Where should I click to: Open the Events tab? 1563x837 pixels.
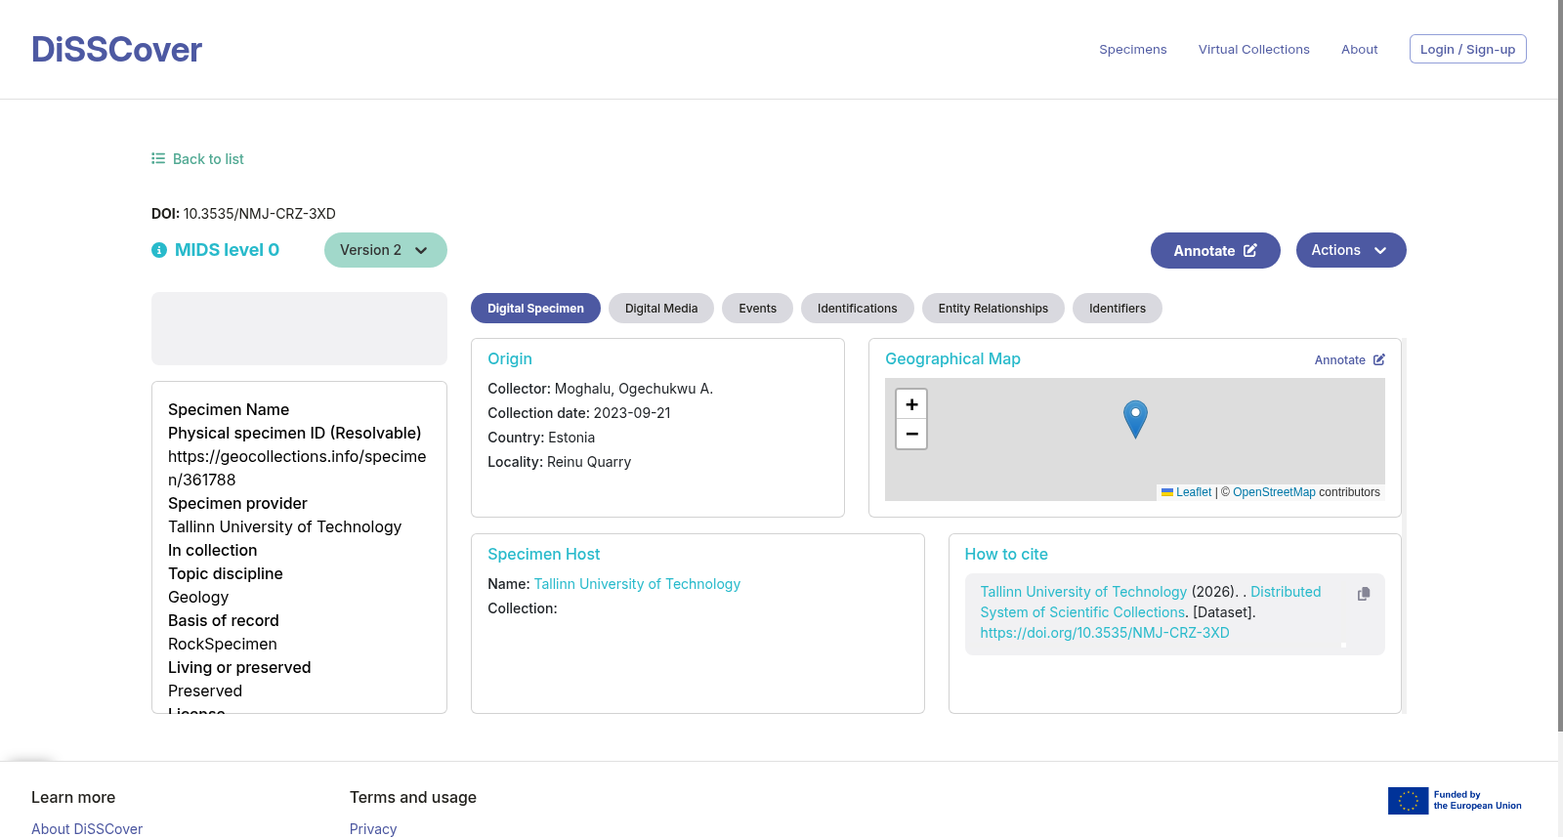point(758,309)
